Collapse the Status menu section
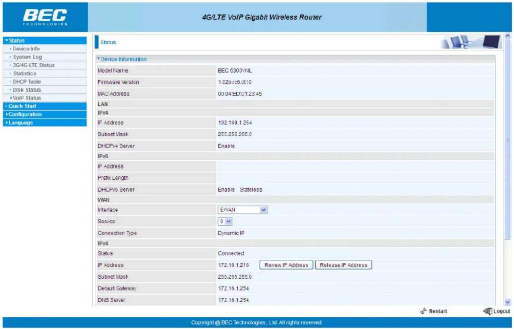The height and width of the screenshot is (329, 514). [x=45, y=41]
